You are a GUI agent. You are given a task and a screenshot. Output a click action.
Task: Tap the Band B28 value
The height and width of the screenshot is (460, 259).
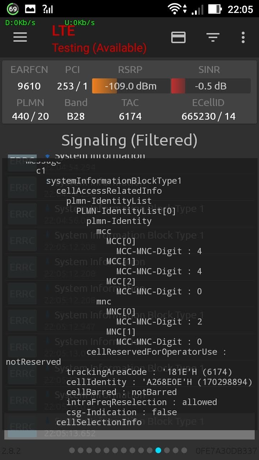click(x=76, y=116)
